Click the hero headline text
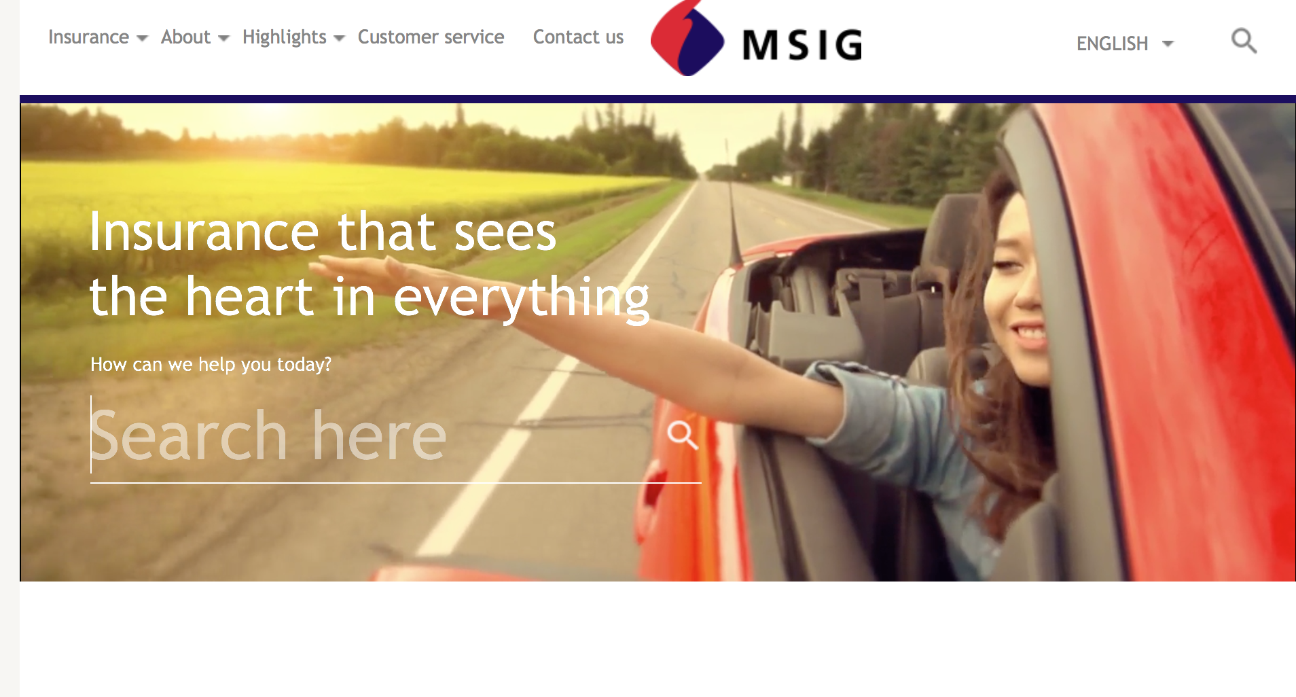Screen dimensions: 1296x697 370,264
